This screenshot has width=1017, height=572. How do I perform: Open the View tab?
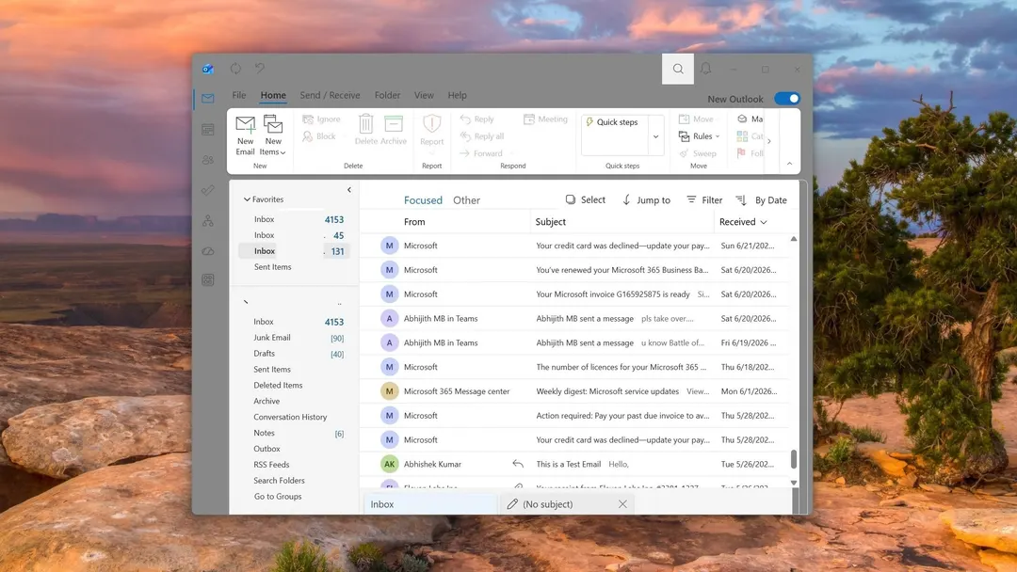pos(424,95)
